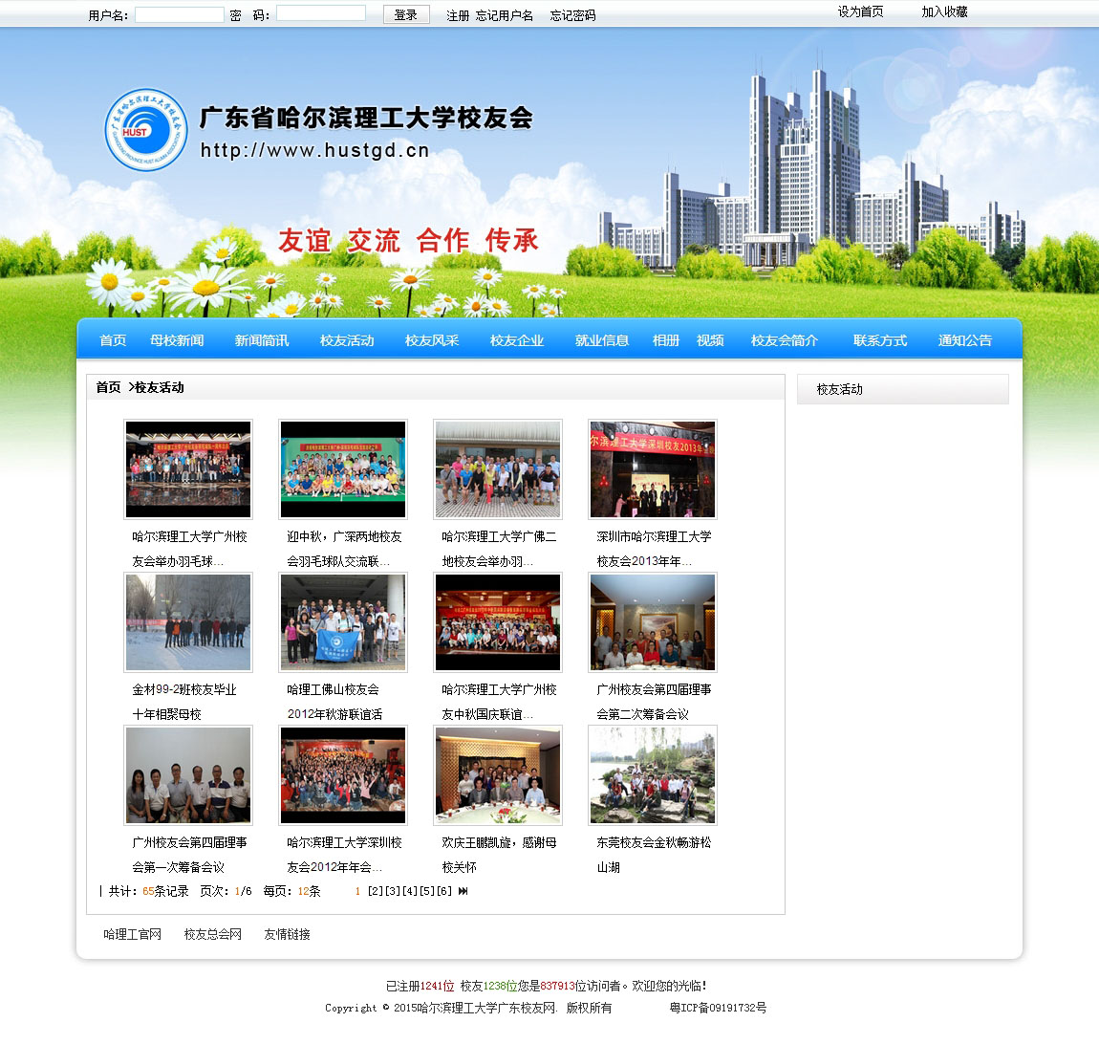Open the 东莞校友会金秋畅游松山湖 photo

click(653, 774)
